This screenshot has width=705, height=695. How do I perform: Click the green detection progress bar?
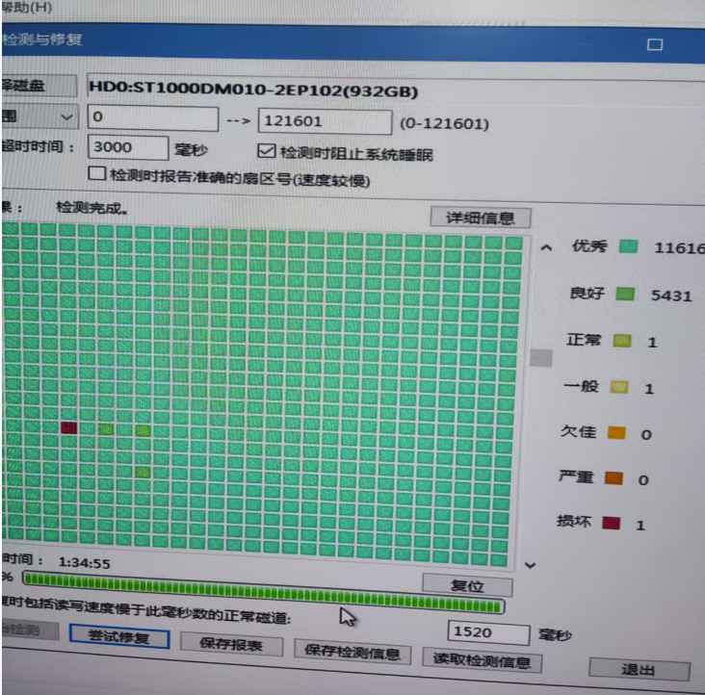[x=264, y=592]
